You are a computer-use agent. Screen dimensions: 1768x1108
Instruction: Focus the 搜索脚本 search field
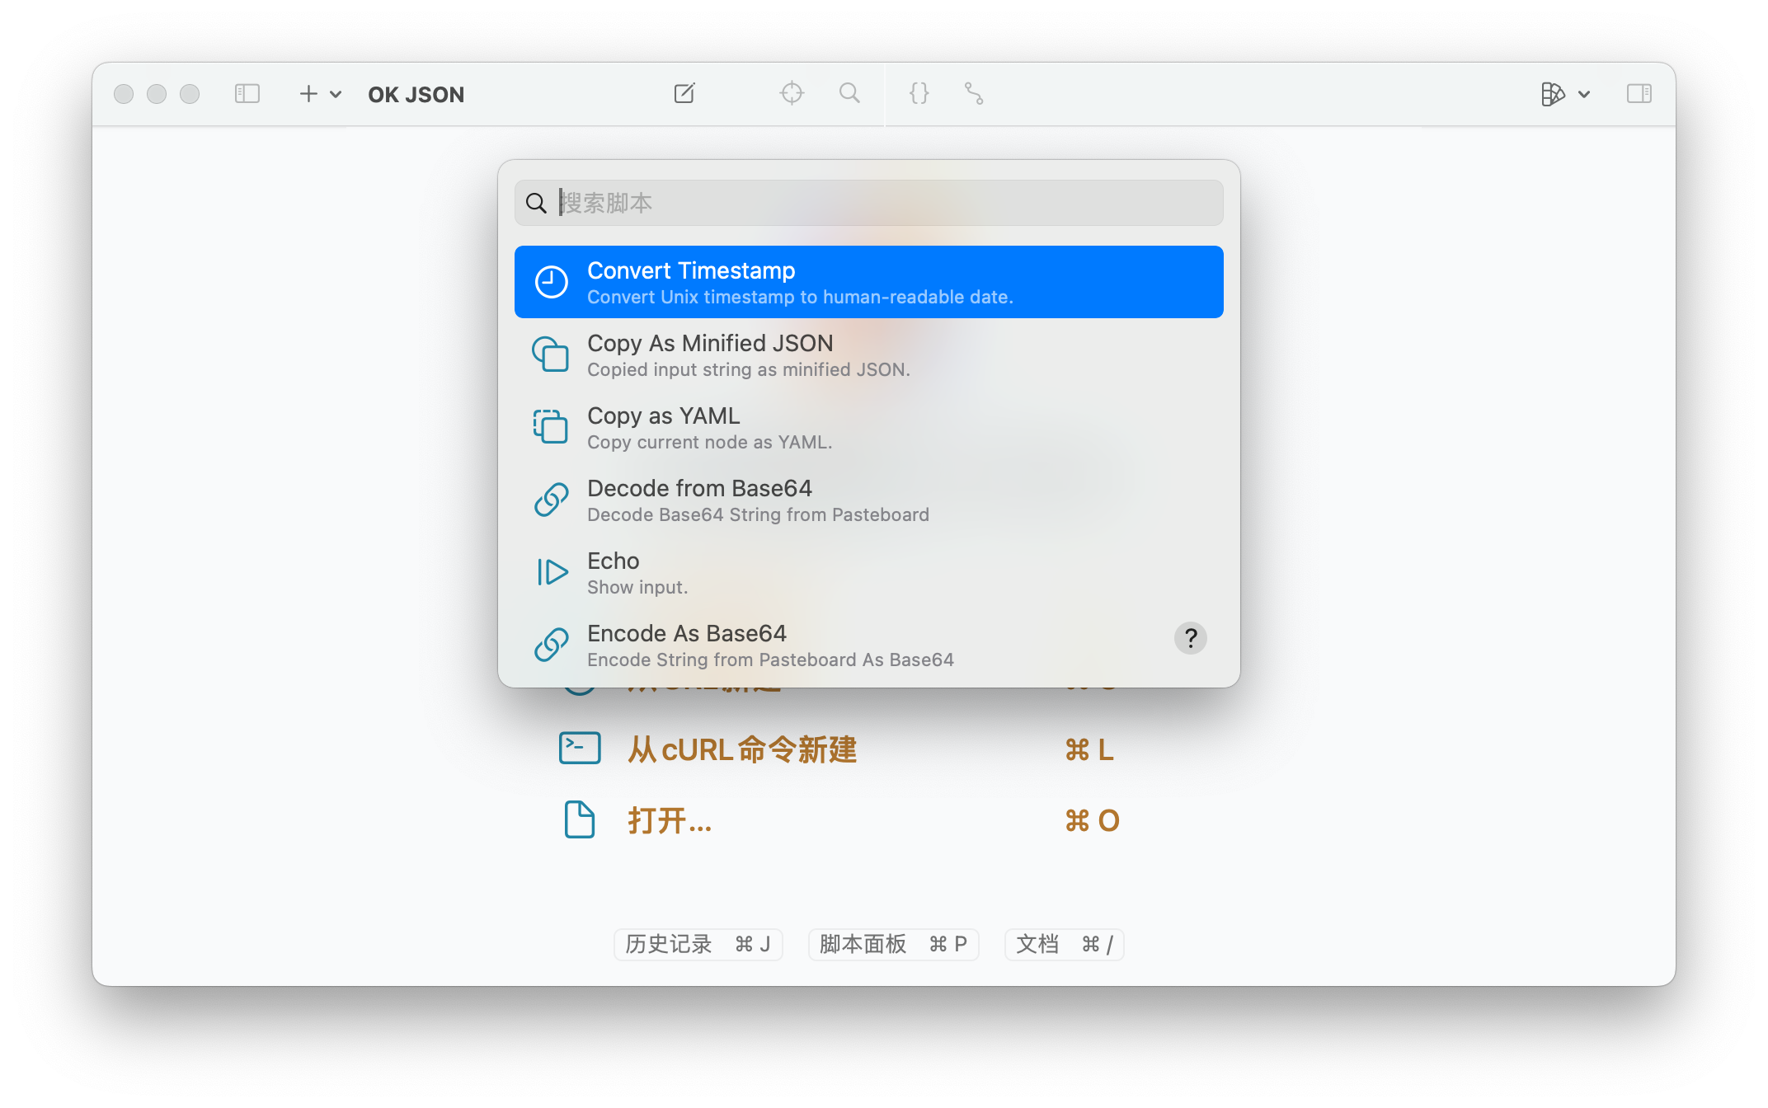pos(869,203)
